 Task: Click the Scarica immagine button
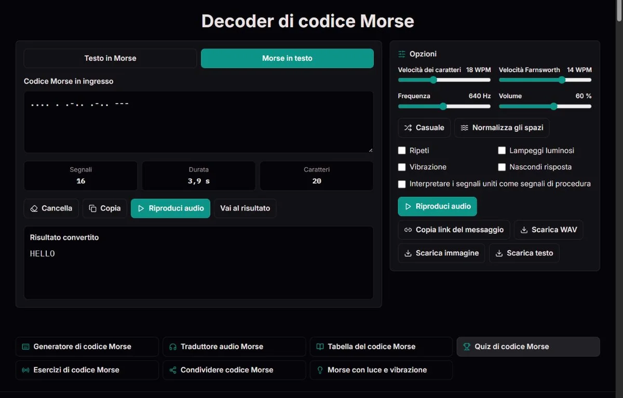[x=441, y=253]
